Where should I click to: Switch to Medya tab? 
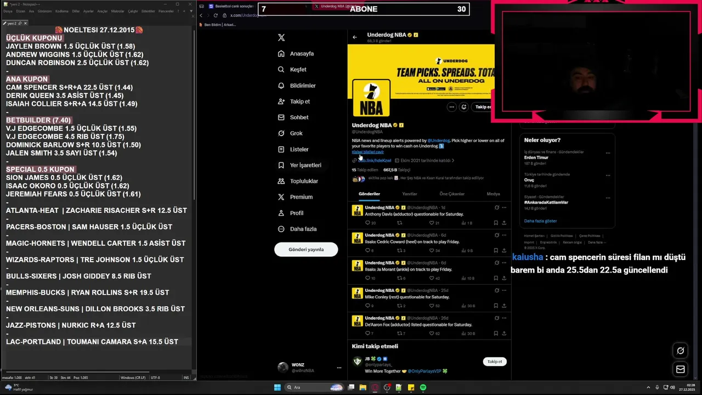pyautogui.click(x=493, y=194)
